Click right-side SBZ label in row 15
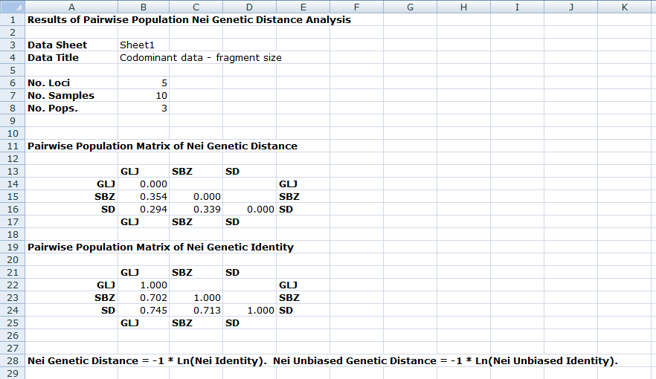 289,196
